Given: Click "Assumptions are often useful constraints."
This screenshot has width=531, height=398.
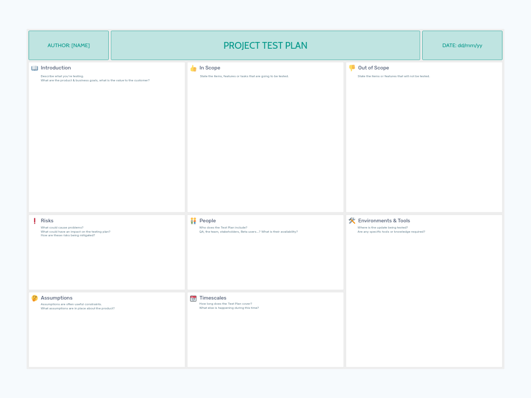Looking at the screenshot, I should click(71, 304).
